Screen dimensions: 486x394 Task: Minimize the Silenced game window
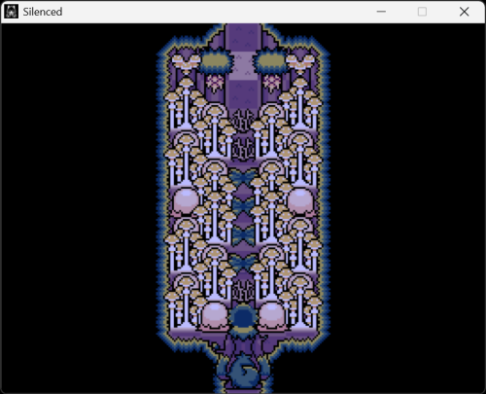click(381, 12)
